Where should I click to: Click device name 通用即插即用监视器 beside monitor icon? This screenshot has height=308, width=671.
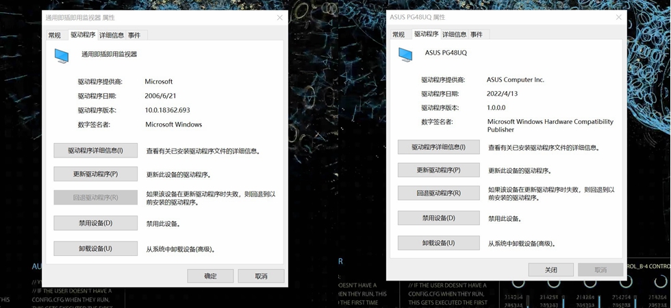tap(109, 54)
